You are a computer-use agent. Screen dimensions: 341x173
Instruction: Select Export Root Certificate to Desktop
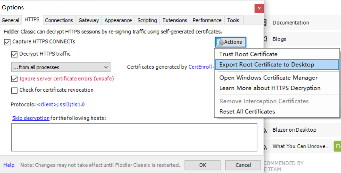click(x=267, y=65)
